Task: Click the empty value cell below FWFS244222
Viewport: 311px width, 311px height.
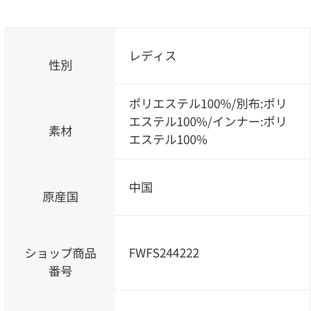Action: point(213,300)
